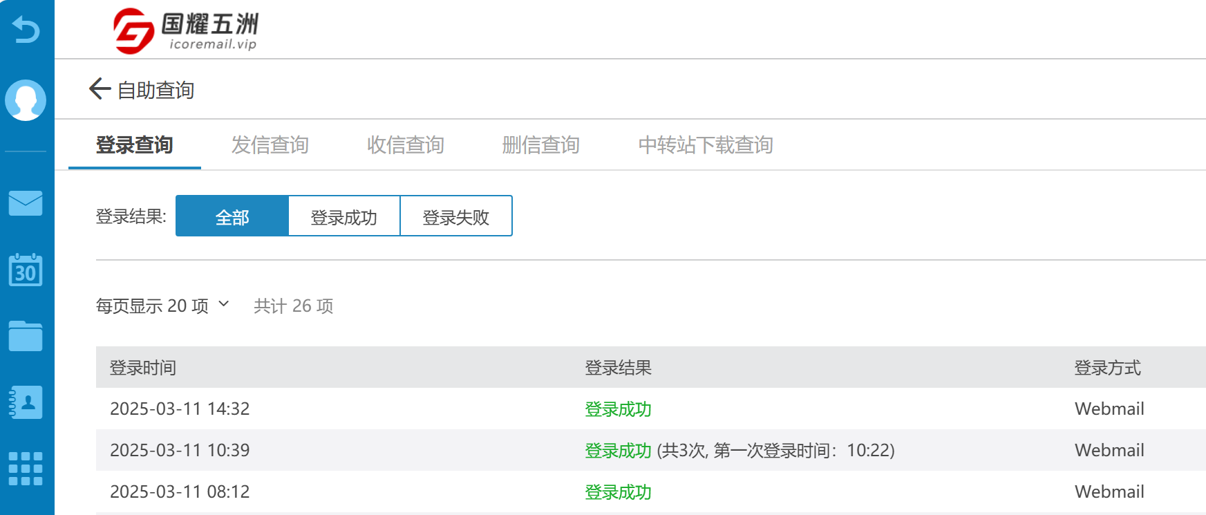Open the user avatar profile icon
Image resolution: width=1206 pixels, height=515 pixels.
click(26, 100)
